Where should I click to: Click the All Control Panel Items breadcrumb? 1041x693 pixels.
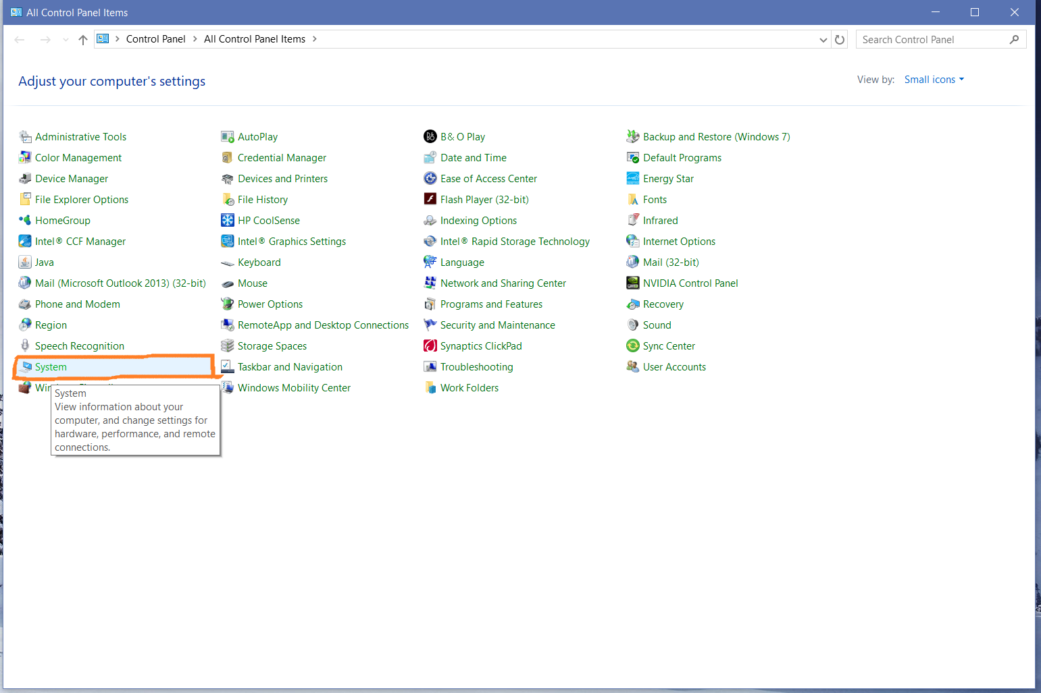click(x=255, y=39)
